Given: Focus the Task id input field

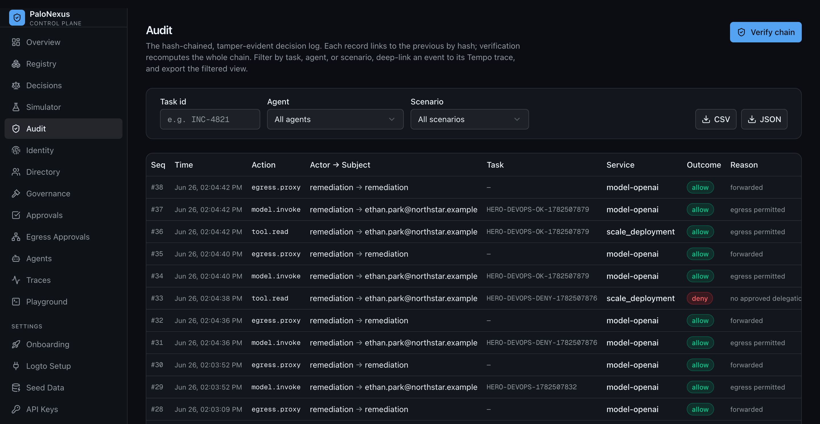Looking at the screenshot, I should click(210, 119).
